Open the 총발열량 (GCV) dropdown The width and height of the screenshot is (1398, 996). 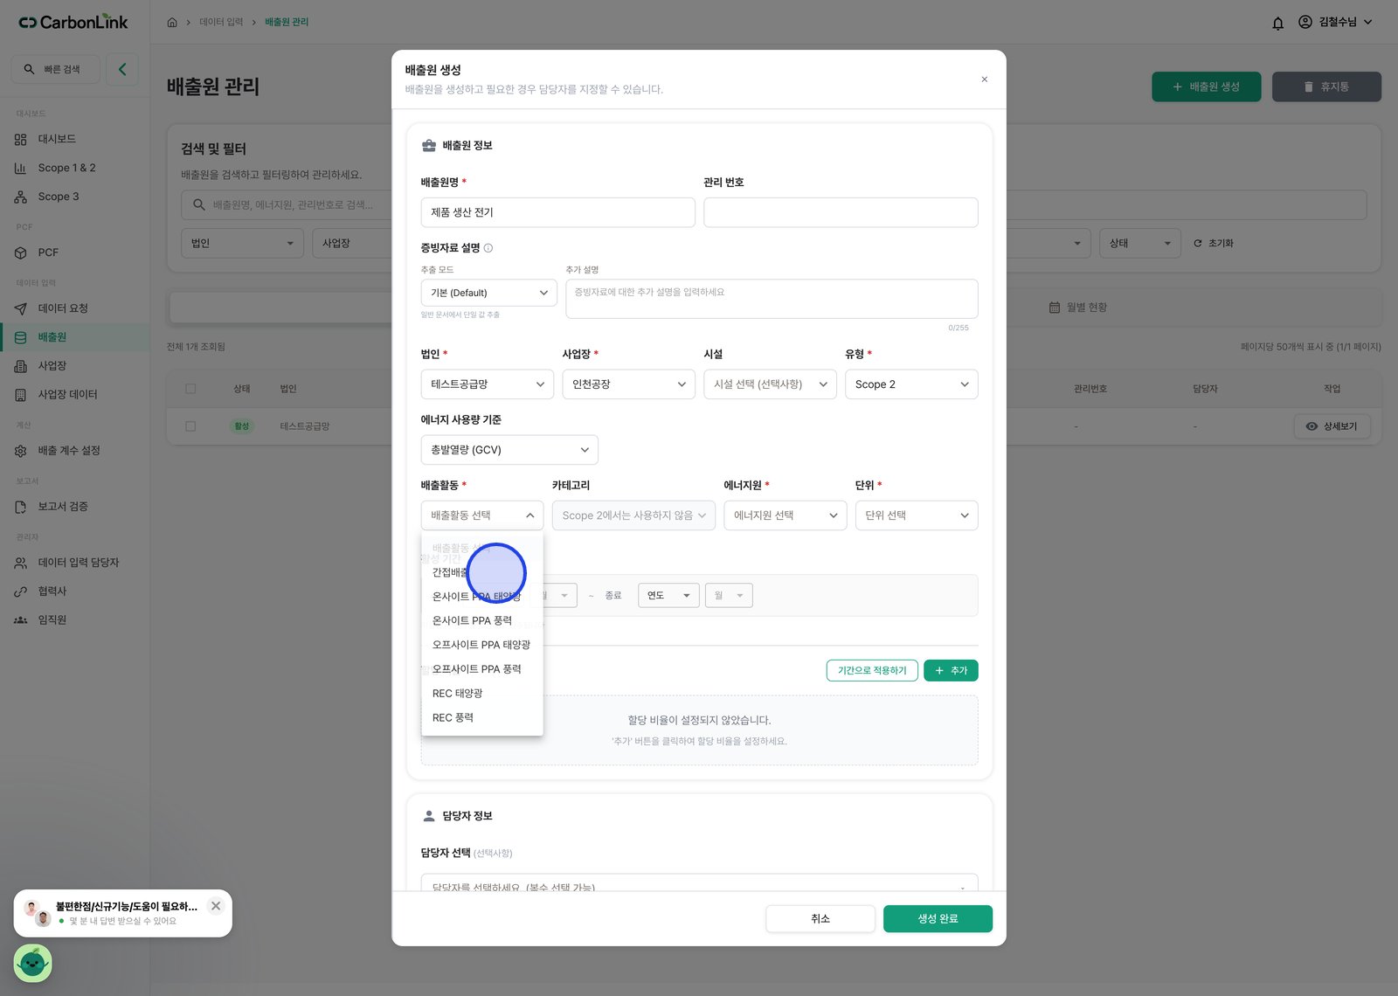(x=509, y=450)
